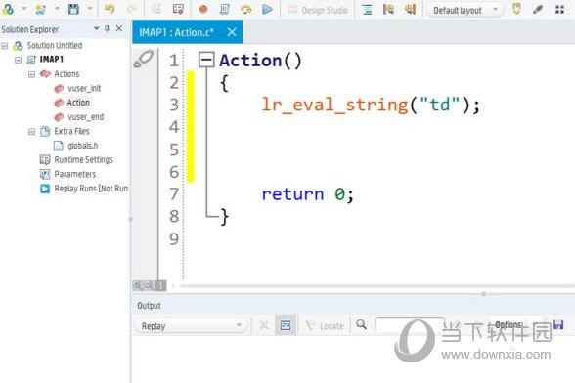
Task: Open the Default layout dropdown
Action: click(x=465, y=11)
